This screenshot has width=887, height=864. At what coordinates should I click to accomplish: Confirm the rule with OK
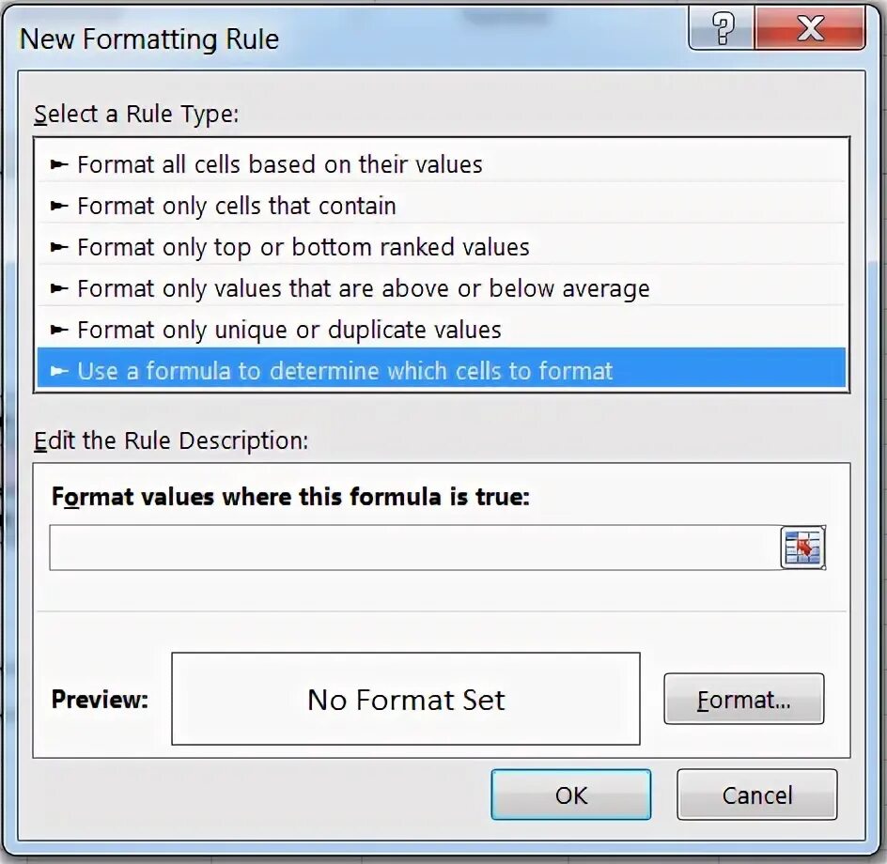coord(570,795)
